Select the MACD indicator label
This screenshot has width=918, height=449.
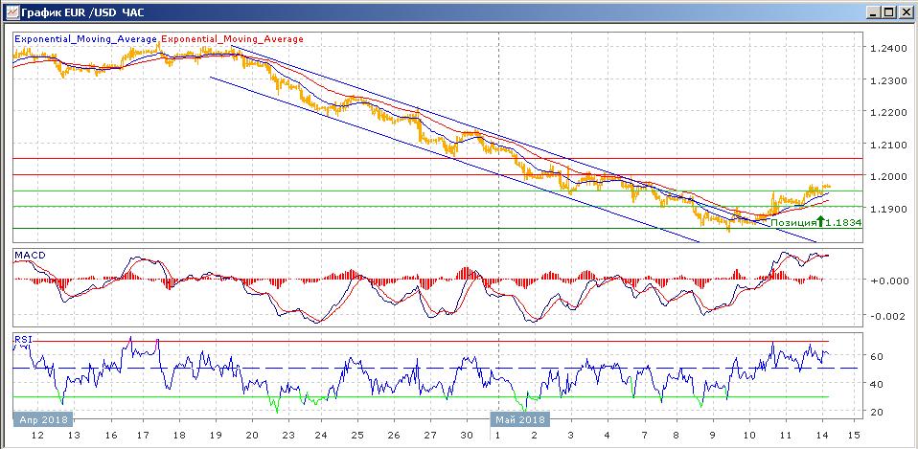[x=29, y=254]
